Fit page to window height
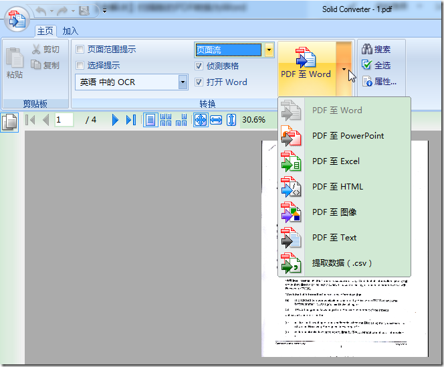Viewport: 444px width, 367px height. (231, 120)
